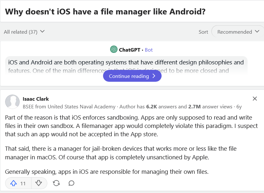Click the chevron beside Recommended
The image size is (264, 193).
click(257, 32)
